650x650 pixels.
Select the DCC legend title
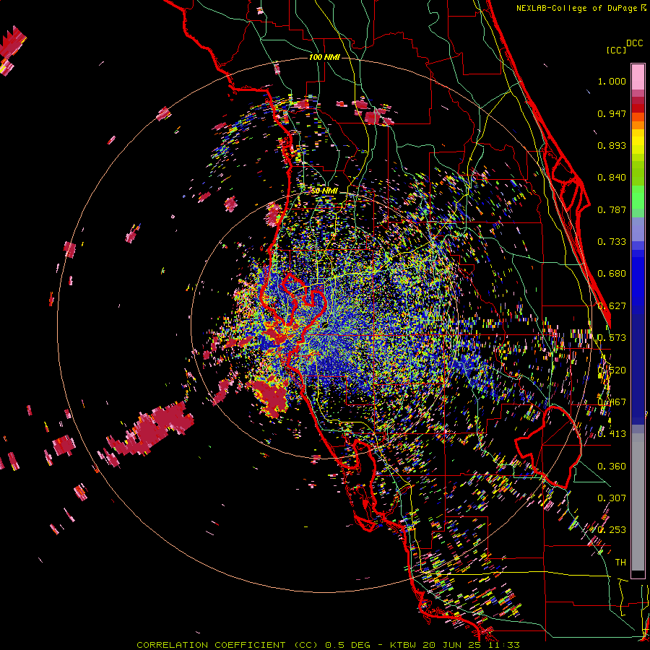coord(634,43)
